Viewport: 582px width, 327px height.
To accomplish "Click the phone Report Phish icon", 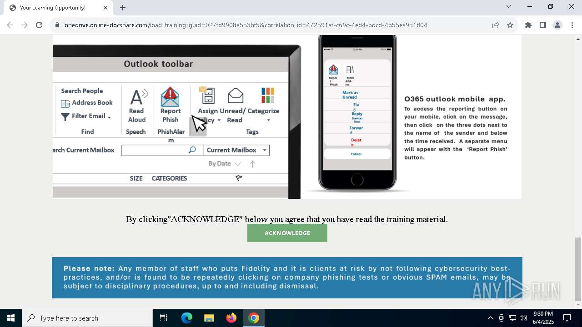I will point(333,70).
